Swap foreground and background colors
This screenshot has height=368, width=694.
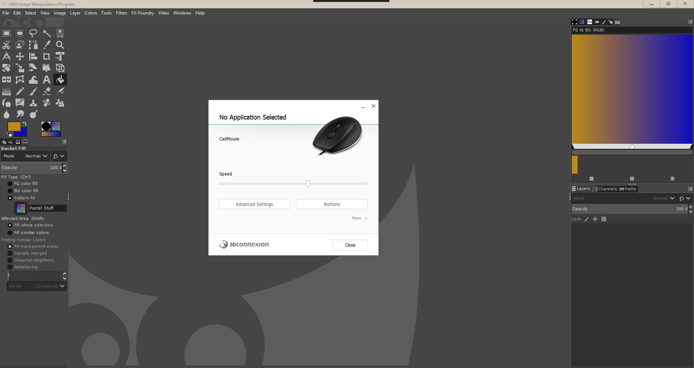pyautogui.click(x=25, y=124)
